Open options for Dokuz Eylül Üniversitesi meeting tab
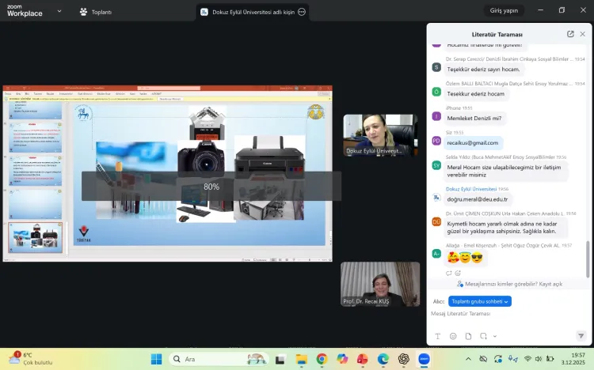The width and height of the screenshot is (594, 370). coord(302,12)
